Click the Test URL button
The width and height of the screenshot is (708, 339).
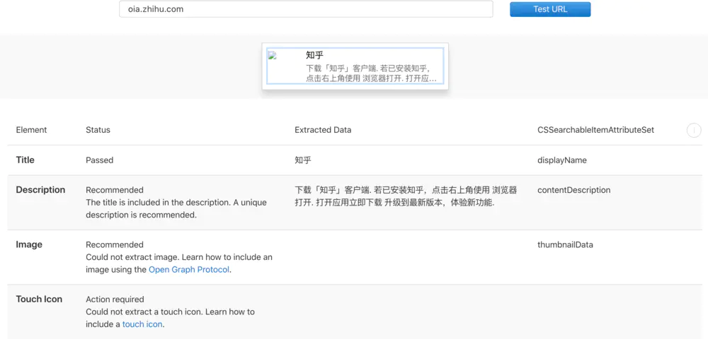coord(550,9)
